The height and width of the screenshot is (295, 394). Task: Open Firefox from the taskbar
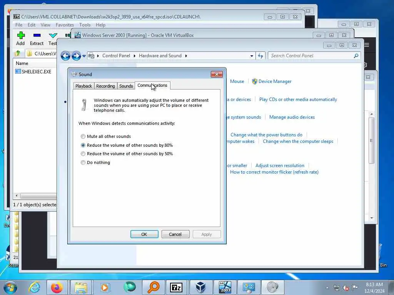[x=57, y=287]
